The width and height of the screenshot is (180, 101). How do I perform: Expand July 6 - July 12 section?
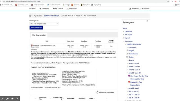click(x=127, y=91)
